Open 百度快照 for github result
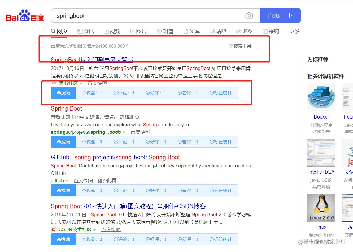This screenshot has height=252, width=353. tap(83, 181)
